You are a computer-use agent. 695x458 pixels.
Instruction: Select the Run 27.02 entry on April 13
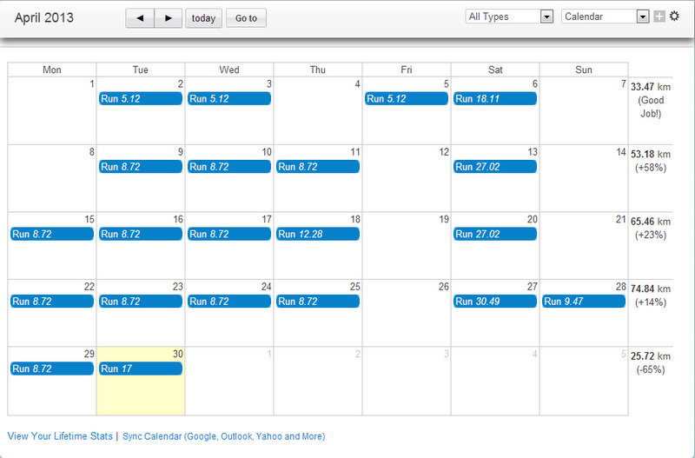coord(494,167)
